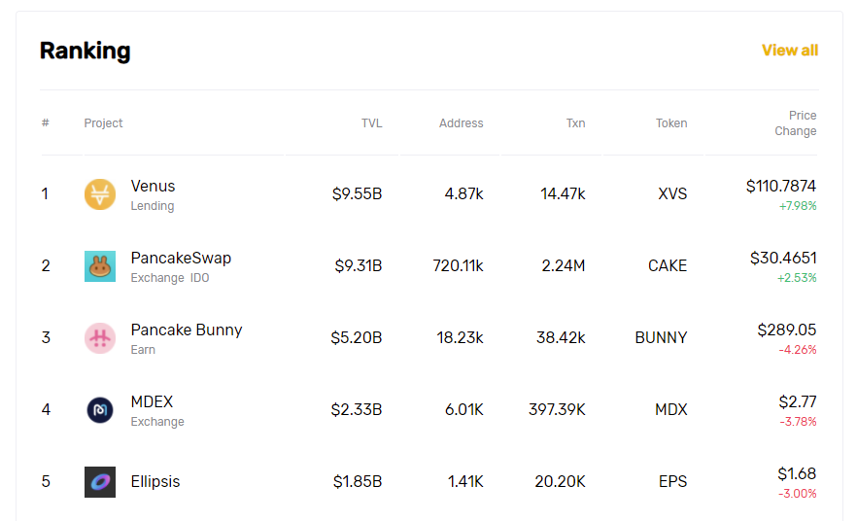Sort by the TVL column header
Viewport: 857px width, 521px height.
coord(371,123)
